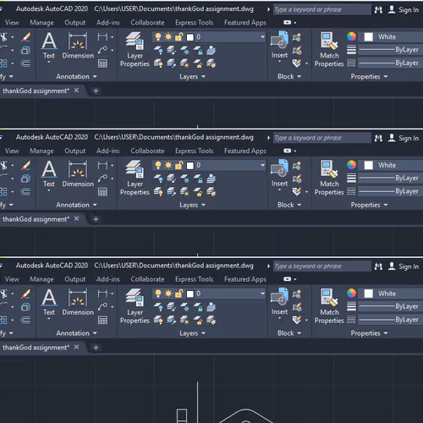Click Sign In in the middle AutoCAD copy
Image resolution: width=423 pixels, height=423 pixels.
point(404,138)
